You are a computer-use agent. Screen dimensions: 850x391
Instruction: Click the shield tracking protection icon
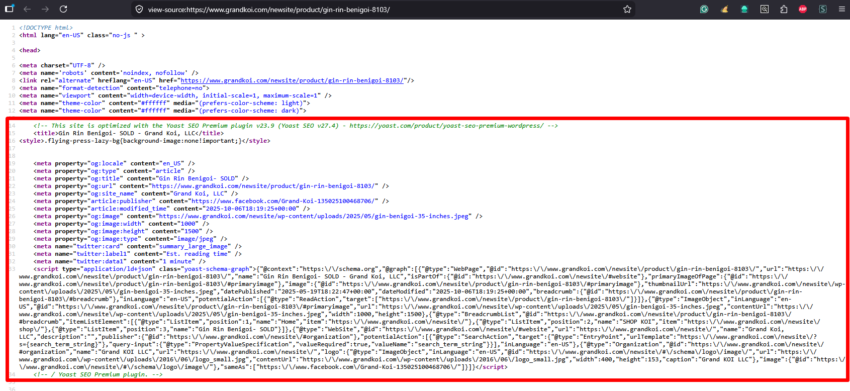(x=139, y=10)
